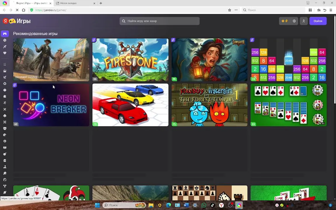
Task: Focus the Найти игру или жанр search field
Action: [160, 21]
